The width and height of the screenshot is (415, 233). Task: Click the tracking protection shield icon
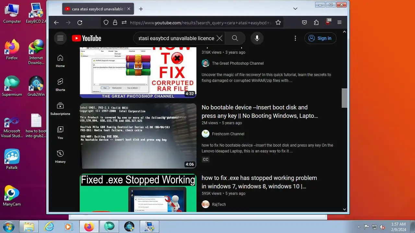(106, 22)
